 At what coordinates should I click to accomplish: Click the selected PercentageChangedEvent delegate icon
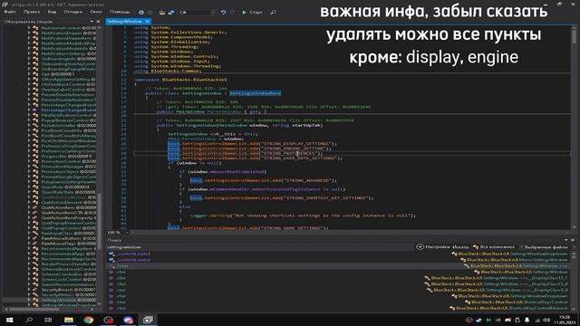tap(35, 110)
